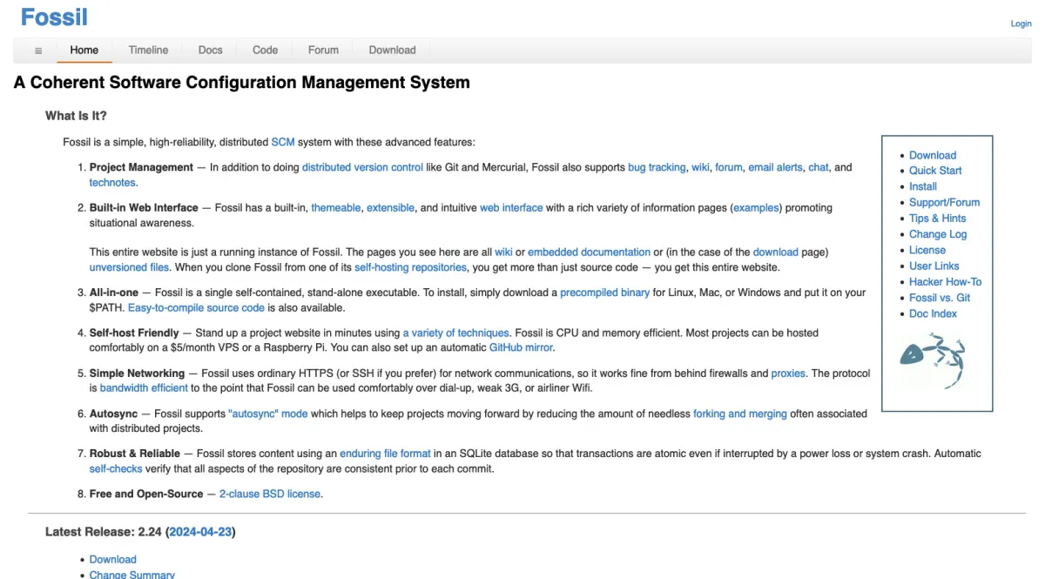1045x579 pixels.
Task: Click the wiki link before "embedded documentation"
Action: [x=503, y=252]
